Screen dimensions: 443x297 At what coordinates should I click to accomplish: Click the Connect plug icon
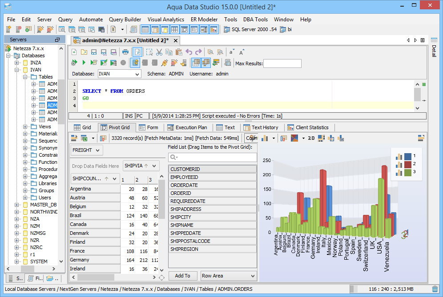point(165,63)
